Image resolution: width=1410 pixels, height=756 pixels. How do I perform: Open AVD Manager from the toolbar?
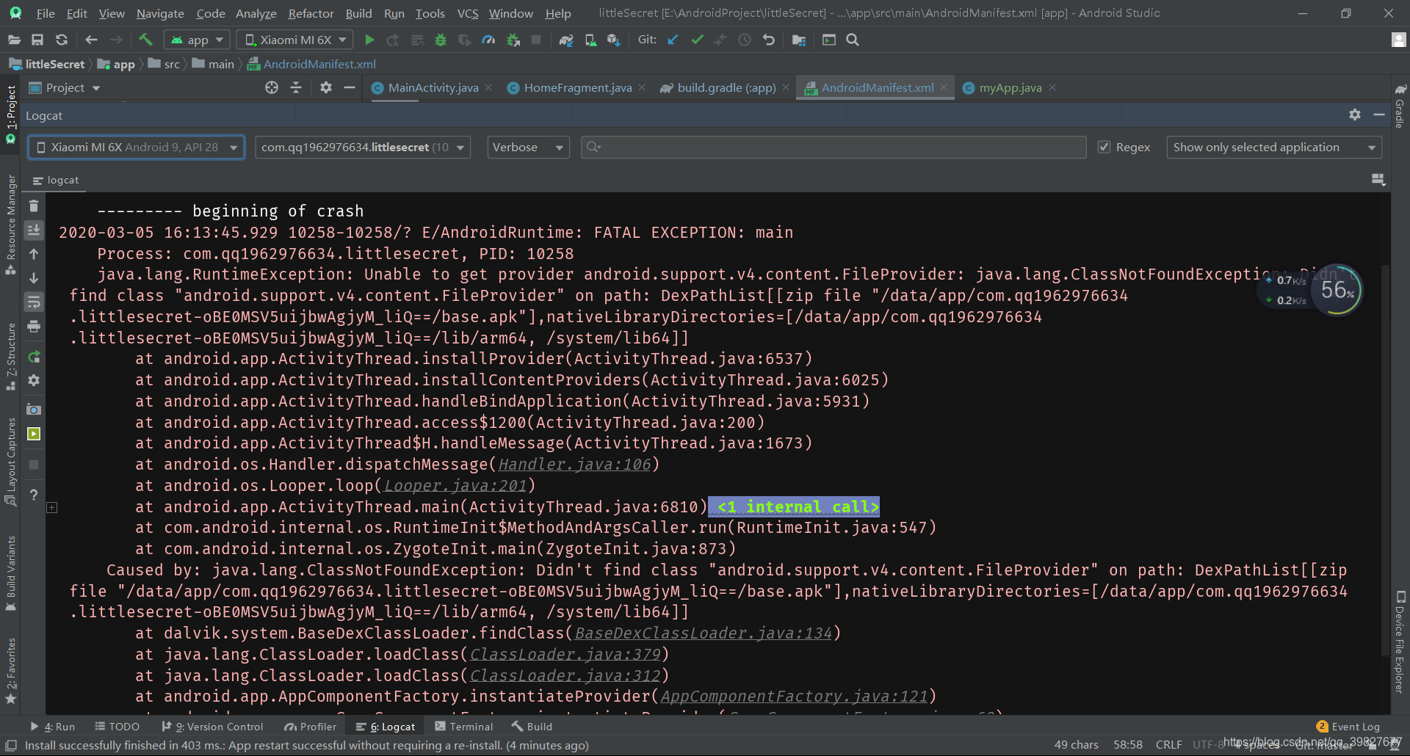[x=590, y=40]
